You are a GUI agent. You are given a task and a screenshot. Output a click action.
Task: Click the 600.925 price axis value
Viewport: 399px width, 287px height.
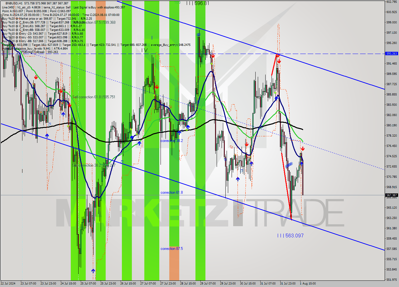pyautogui.click(x=392, y=12)
